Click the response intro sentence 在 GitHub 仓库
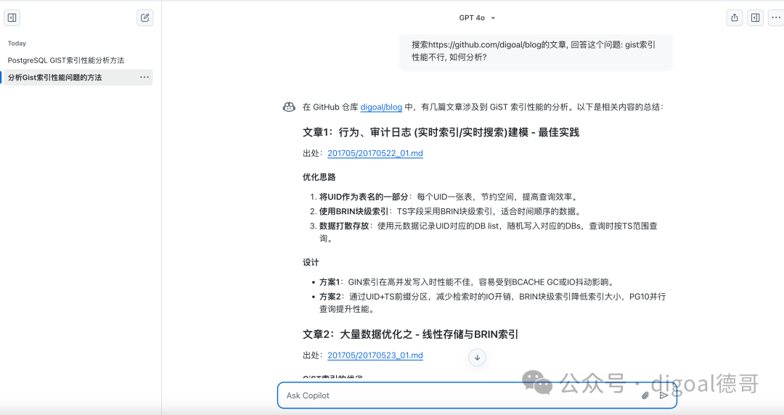 tap(483, 107)
